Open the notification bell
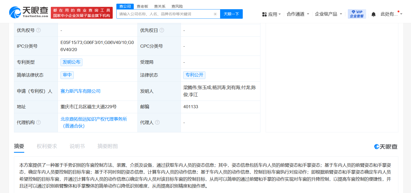The height and width of the screenshot is (193, 411). [x=373, y=14]
